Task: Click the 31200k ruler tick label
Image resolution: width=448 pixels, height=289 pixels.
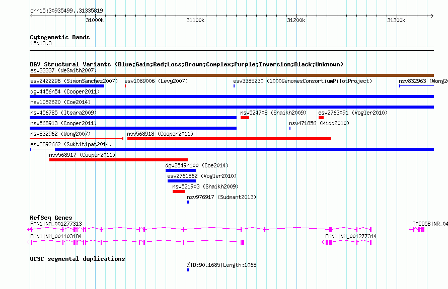Action: tap(296, 20)
